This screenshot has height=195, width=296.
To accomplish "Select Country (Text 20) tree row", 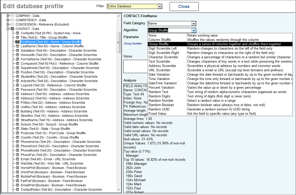I will (50, 137).
